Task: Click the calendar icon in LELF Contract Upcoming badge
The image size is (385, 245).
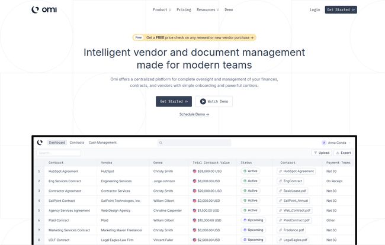Action: 245,240
